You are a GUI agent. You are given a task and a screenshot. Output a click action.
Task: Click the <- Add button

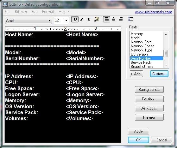point(136,74)
